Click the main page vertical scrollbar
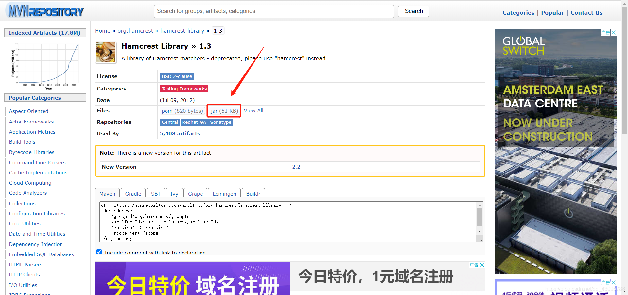Viewport: 628px width, 295px height. [x=624, y=70]
